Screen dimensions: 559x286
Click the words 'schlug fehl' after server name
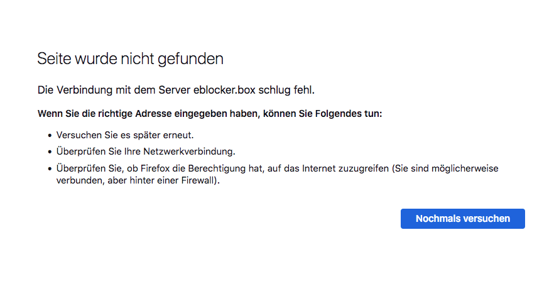click(286, 90)
